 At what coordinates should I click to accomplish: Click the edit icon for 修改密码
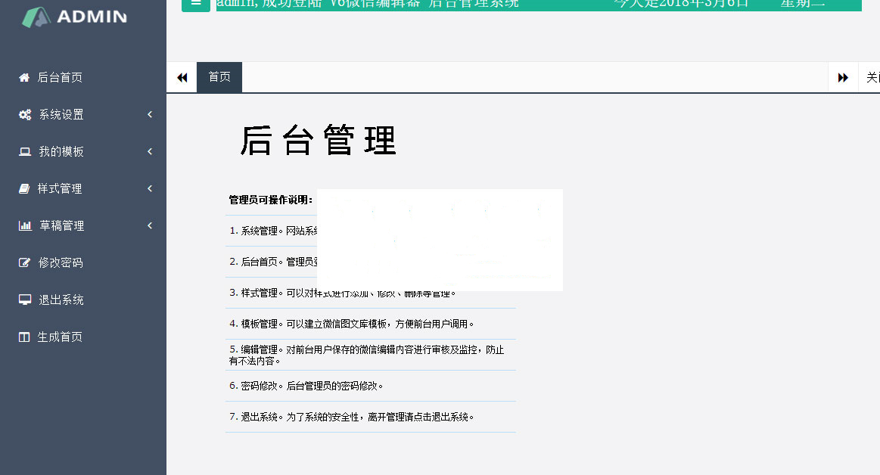(x=24, y=262)
